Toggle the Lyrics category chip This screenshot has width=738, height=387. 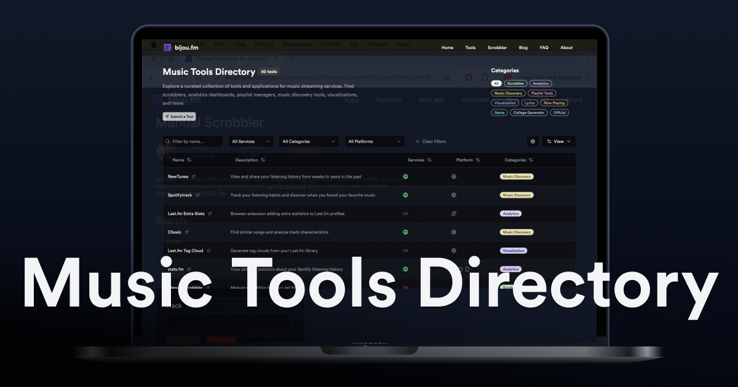coord(530,103)
